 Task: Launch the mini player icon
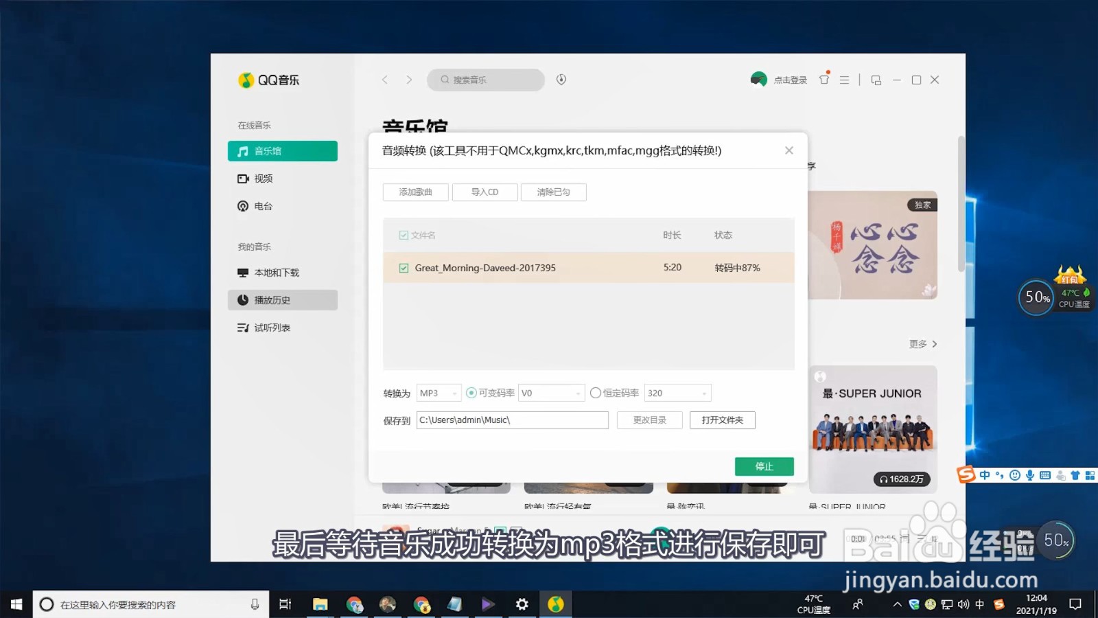pos(876,80)
